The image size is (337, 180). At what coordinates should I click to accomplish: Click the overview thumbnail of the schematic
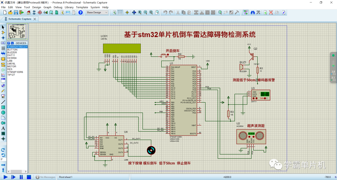click(x=17, y=32)
